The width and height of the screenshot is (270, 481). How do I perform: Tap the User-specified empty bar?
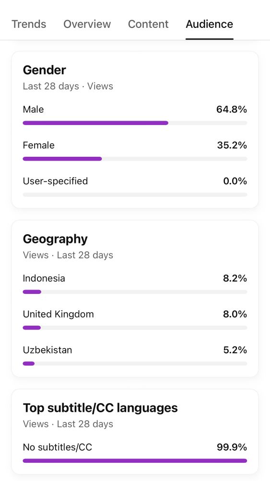pyautogui.click(x=135, y=194)
